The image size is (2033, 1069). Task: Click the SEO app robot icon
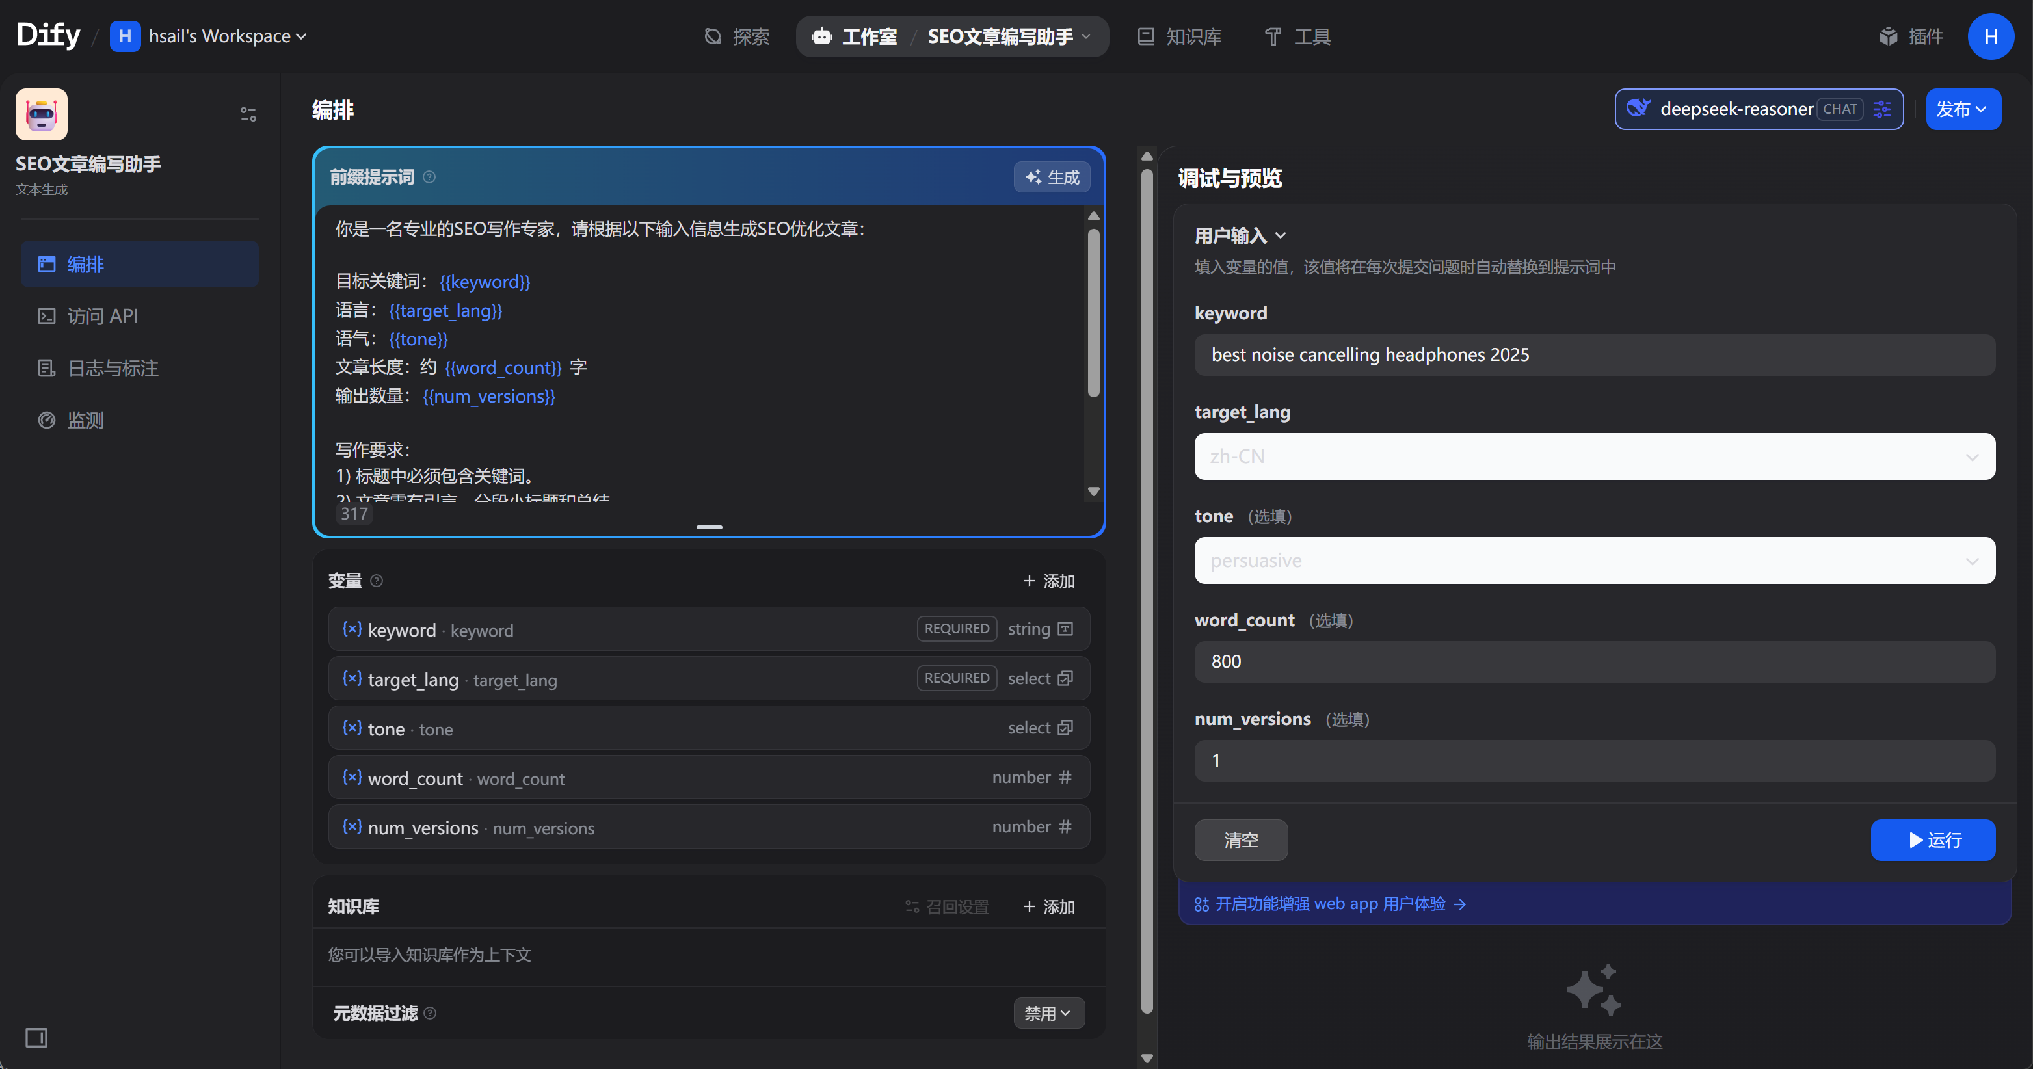[x=42, y=114]
